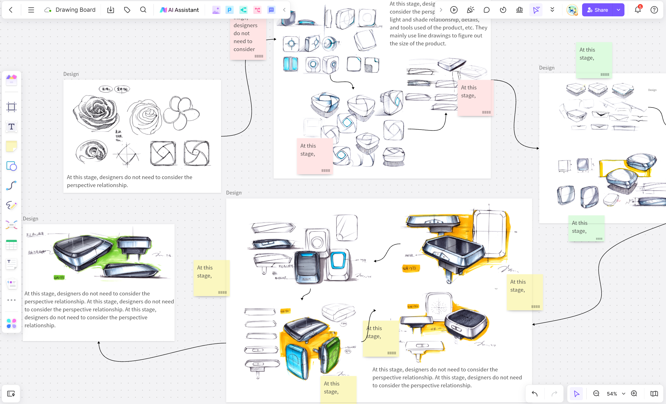The height and width of the screenshot is (404, 666).
Task: Click the Search icon in top toolbar
Action: pyautogui.click(x=143, y=10)
